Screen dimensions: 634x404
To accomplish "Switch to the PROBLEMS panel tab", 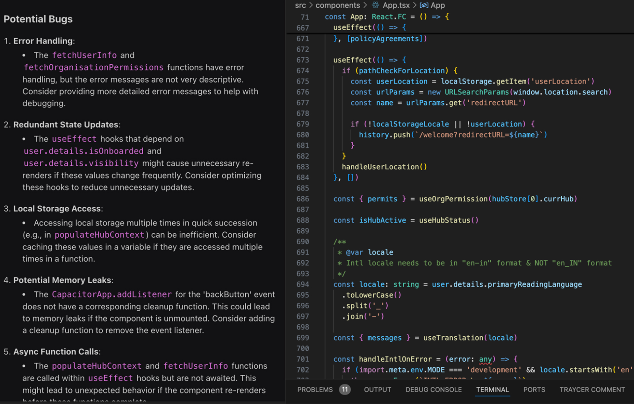I will click(x=315, y=389).
